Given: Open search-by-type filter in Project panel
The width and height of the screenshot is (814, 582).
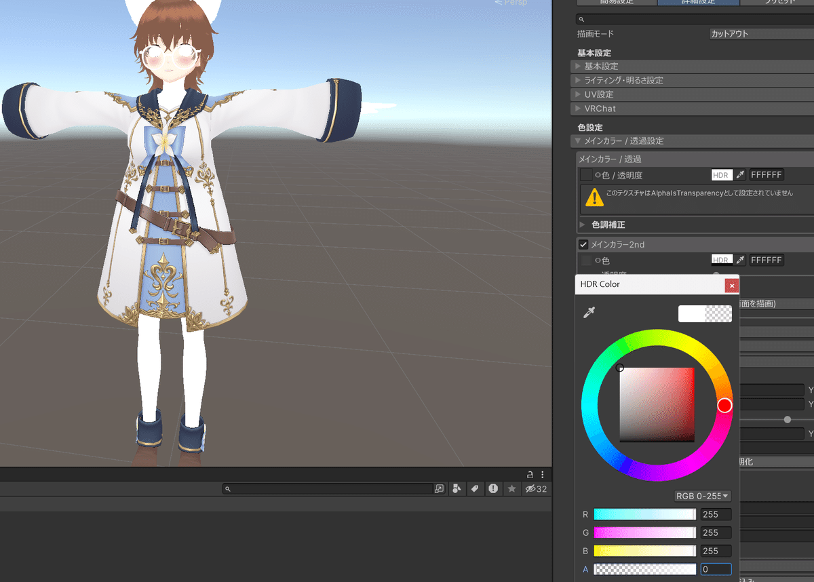Looking at the screenshot, I should pyautogui.click(x=457, y=488).
